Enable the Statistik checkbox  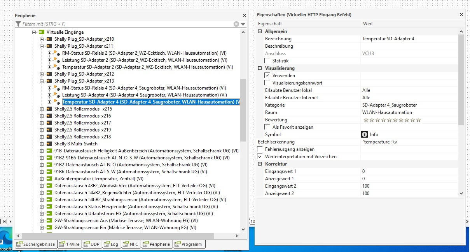[267, 61]
